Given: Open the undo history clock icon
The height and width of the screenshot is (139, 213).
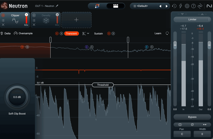Looking at the screenshot, I should [x=174, y=6].
